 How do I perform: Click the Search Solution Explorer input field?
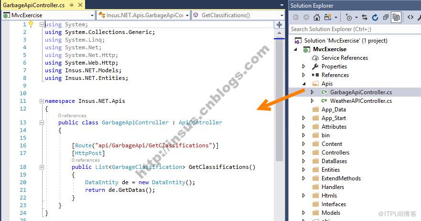[x=355, y=29]
